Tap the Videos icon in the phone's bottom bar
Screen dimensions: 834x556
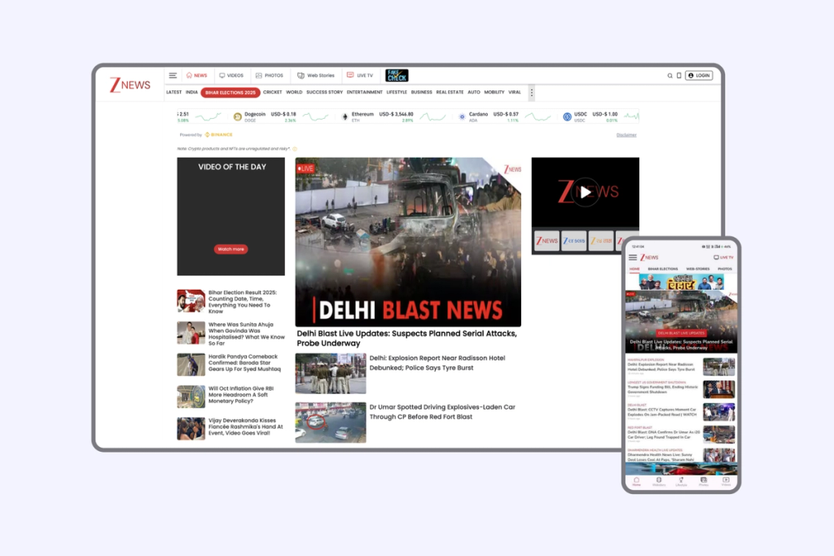click(726, 481)
